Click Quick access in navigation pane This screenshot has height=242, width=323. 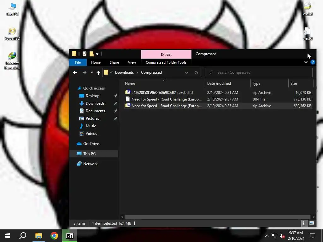point(94,88)
